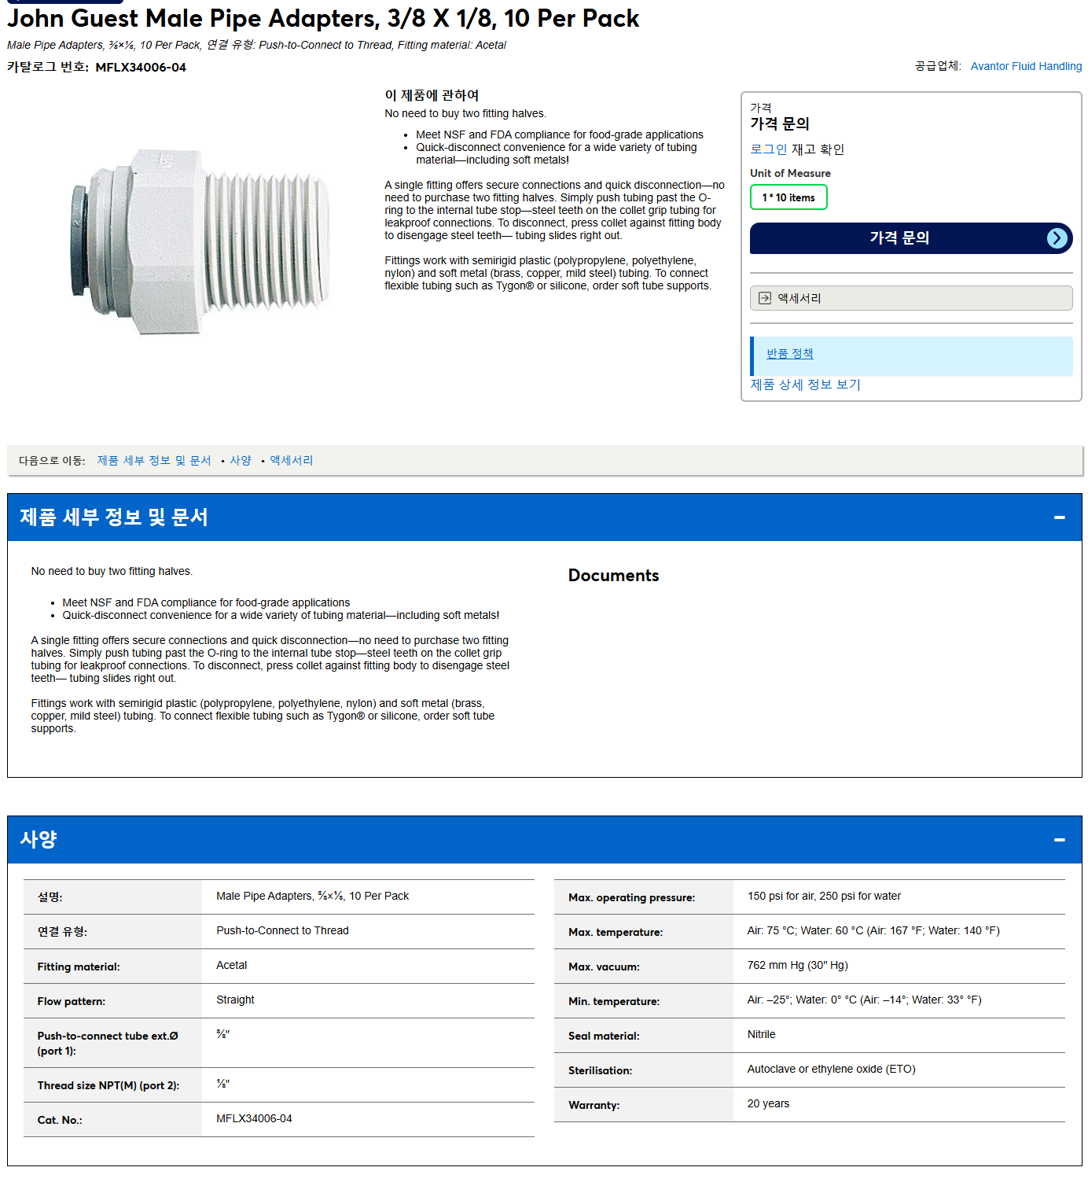Select the 1 * 10 items unit option
The image size is (1088, 1182).
[x=788, y=197]
